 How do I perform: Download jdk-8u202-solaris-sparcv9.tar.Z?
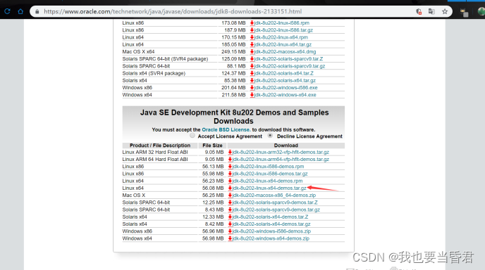[288, 59]
